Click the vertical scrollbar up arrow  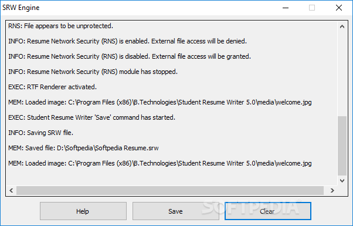point(342,26)
